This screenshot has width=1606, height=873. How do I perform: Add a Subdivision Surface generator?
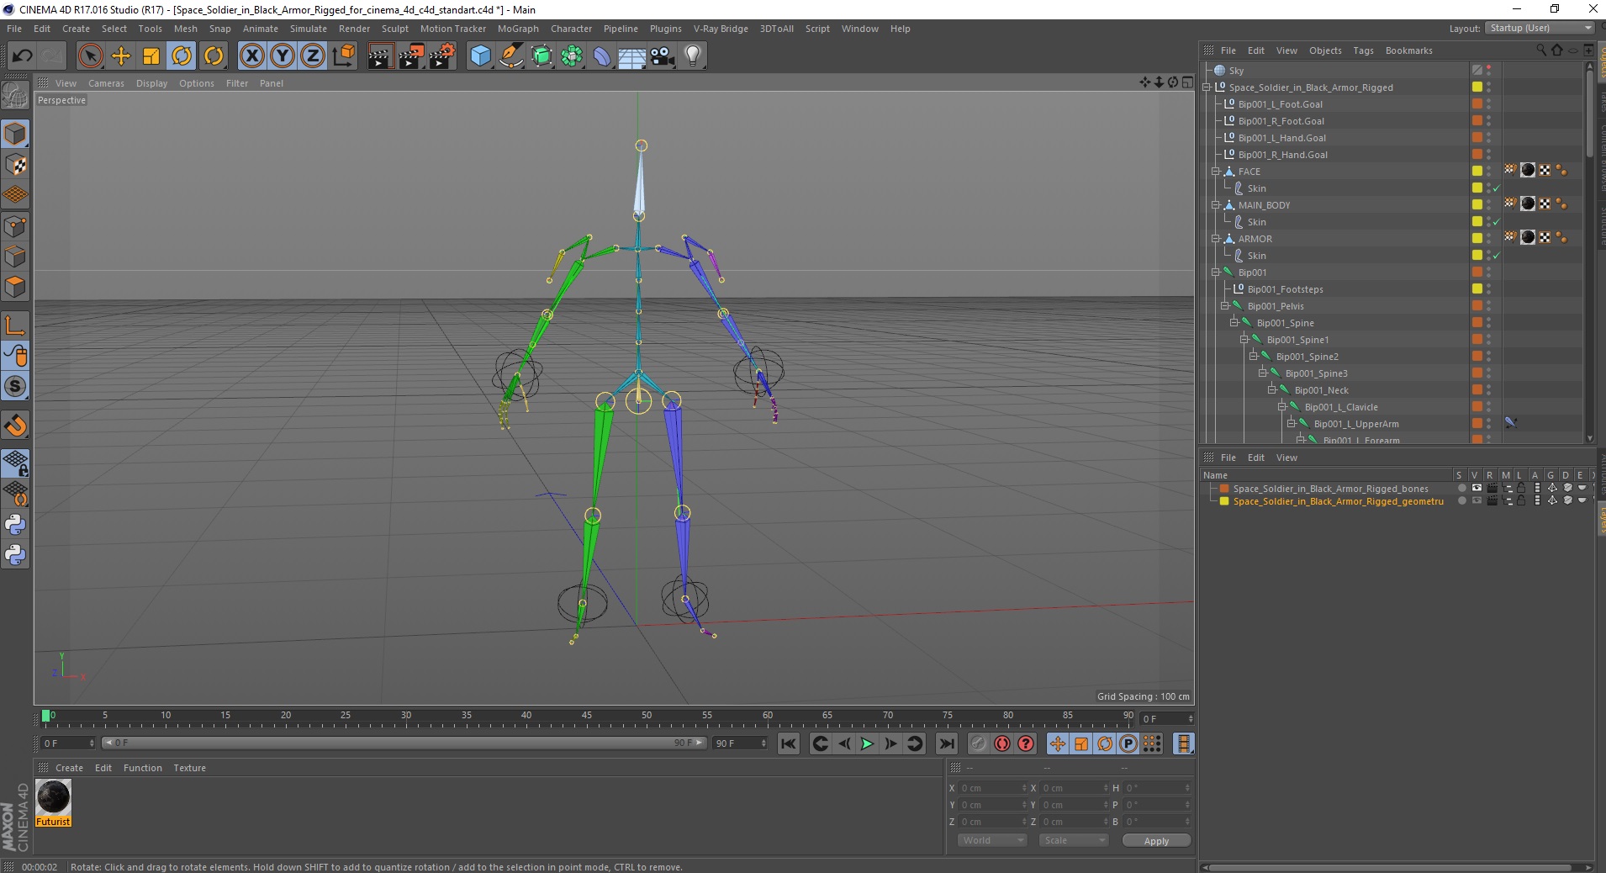click(x=542, y=56)
